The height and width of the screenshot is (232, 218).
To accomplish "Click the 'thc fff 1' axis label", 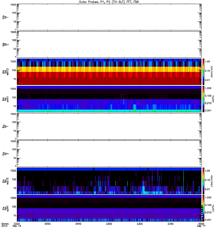I will pos(5,126).
